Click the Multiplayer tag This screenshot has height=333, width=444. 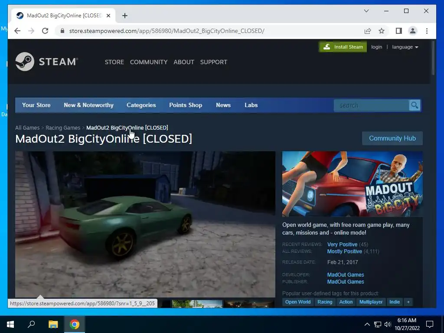point(371,302)
